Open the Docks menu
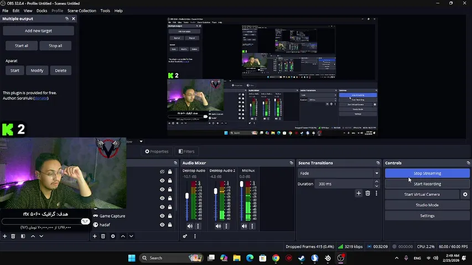Image resolution: width=472 pixels, height=265 pixels. coord(42,10)
